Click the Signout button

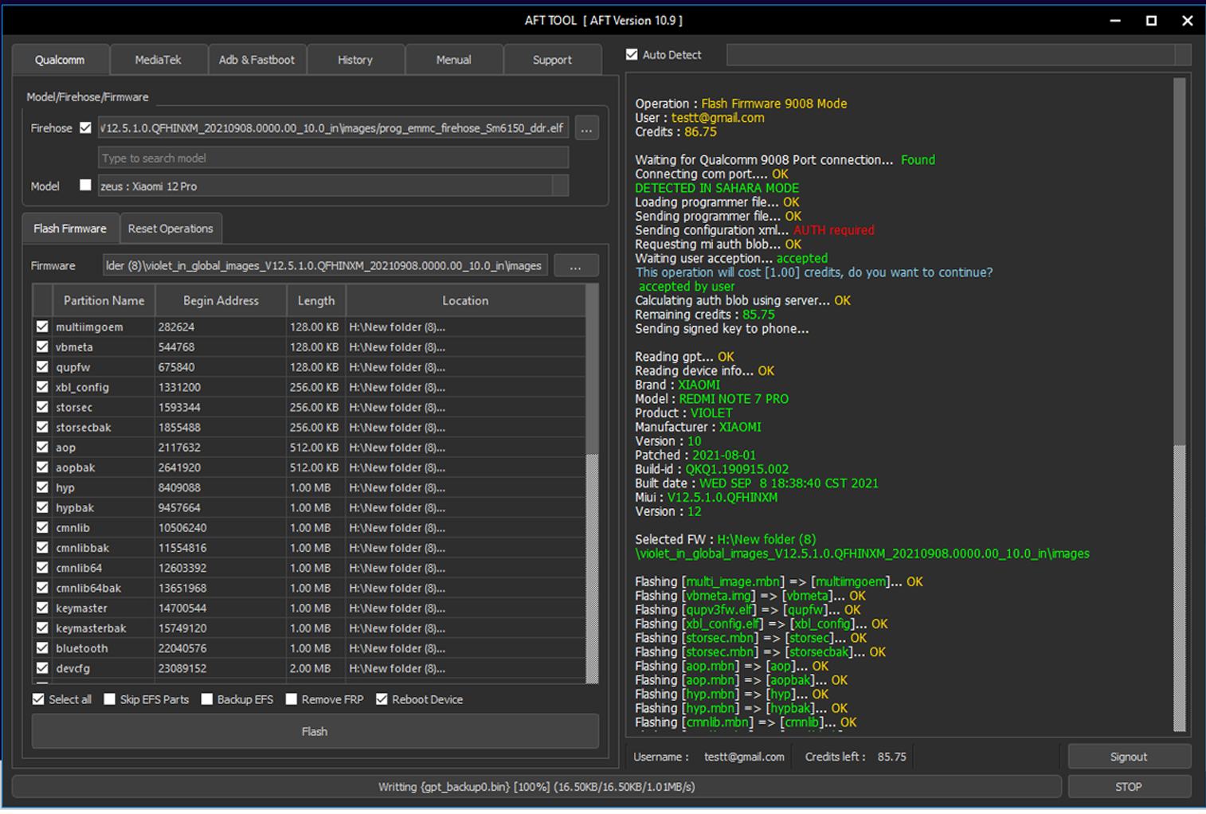click(1129, 757)
